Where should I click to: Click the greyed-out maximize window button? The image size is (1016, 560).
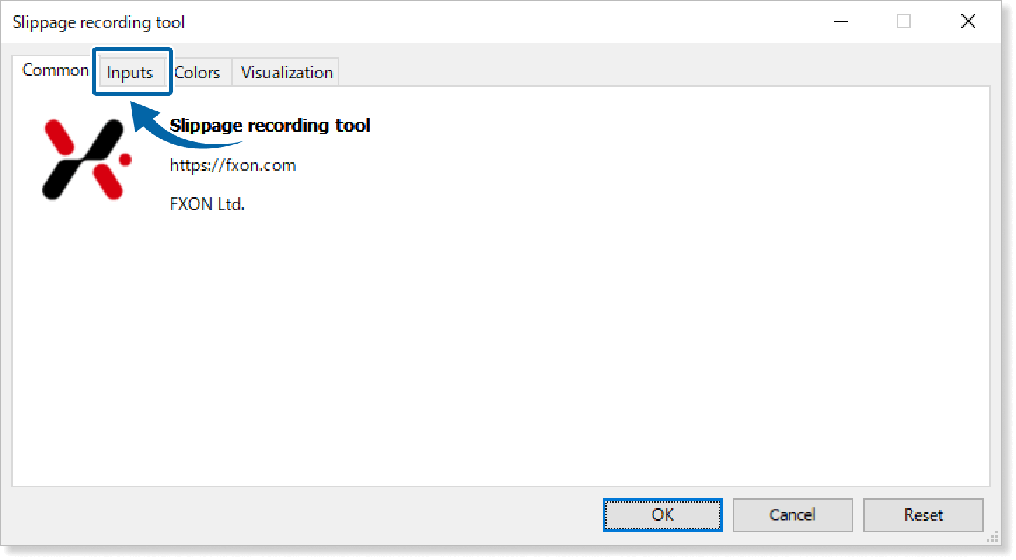click(904, 22)
